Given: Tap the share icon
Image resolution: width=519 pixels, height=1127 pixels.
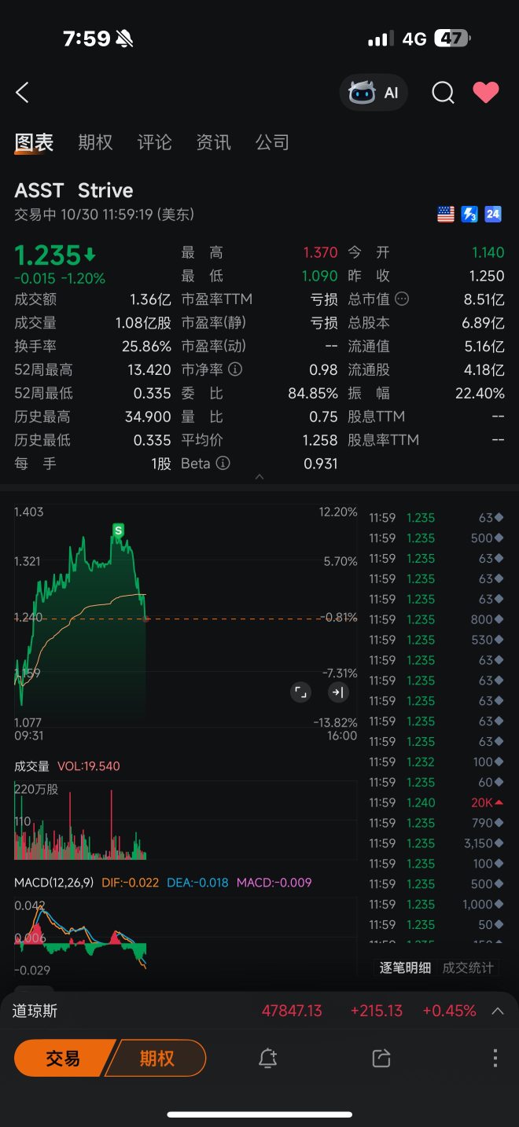Looking at the screenshot, I should coord(381,1058).
